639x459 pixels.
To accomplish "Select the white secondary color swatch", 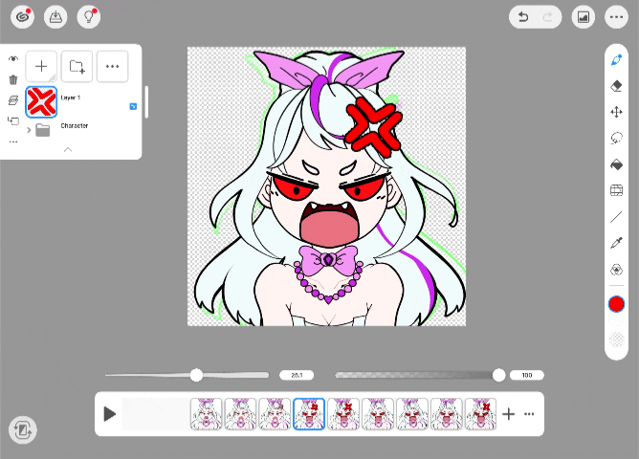I will point(616,320).
